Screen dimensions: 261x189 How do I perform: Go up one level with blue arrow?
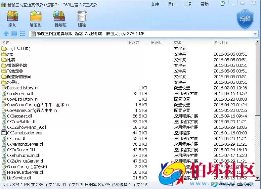tap(6, 34)
